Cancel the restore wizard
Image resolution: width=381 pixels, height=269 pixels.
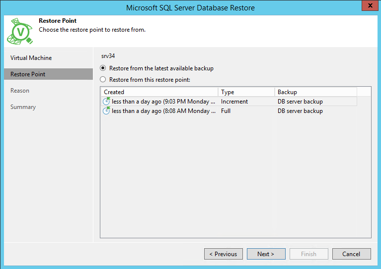point(351,254)
